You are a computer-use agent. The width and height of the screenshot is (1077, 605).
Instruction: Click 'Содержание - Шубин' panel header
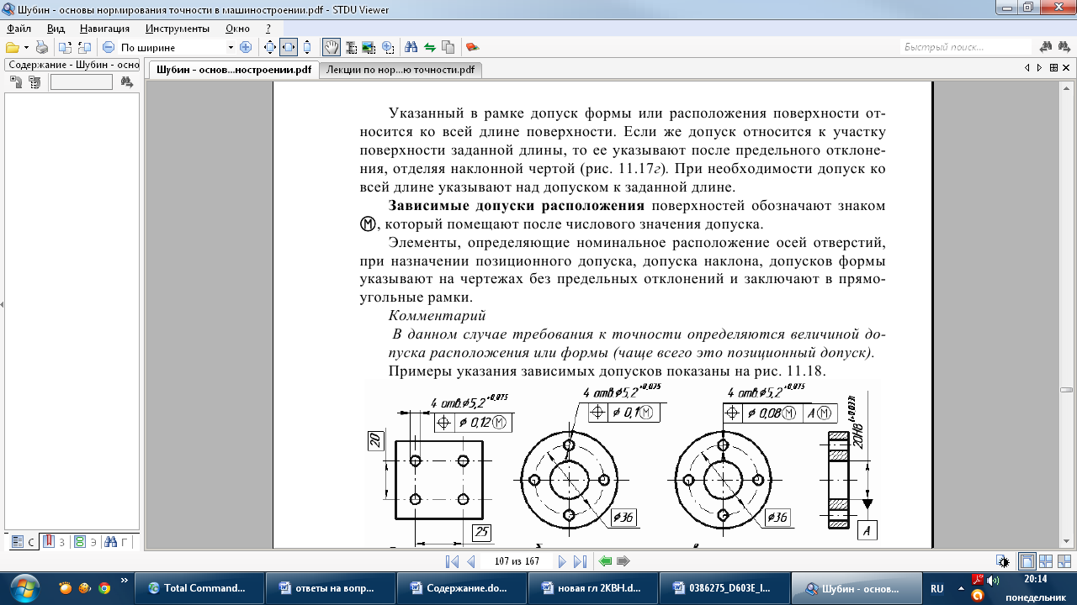(72, 65)
